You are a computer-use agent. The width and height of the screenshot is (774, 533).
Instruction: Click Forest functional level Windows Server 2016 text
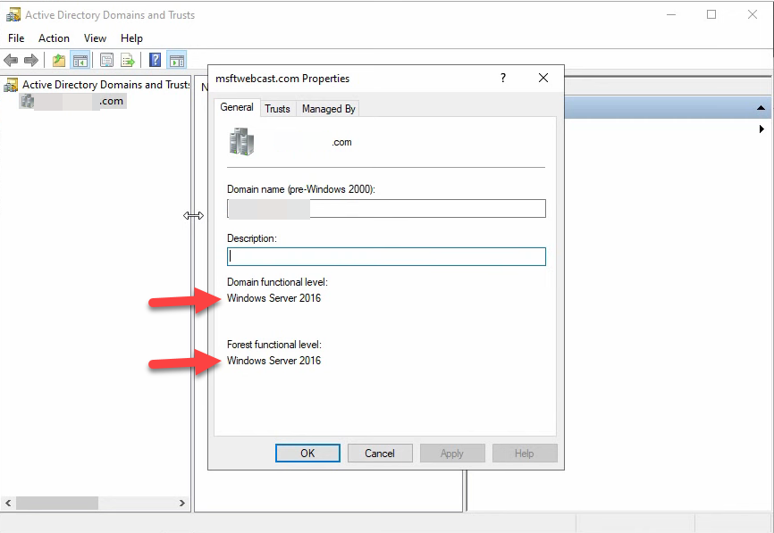pyautogui.click(x=274, y=361)
